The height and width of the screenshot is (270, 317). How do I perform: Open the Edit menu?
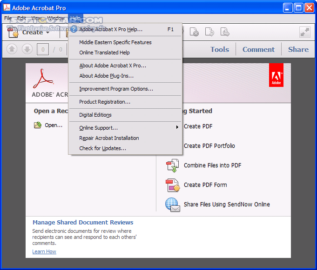click(x=21, y=18)
